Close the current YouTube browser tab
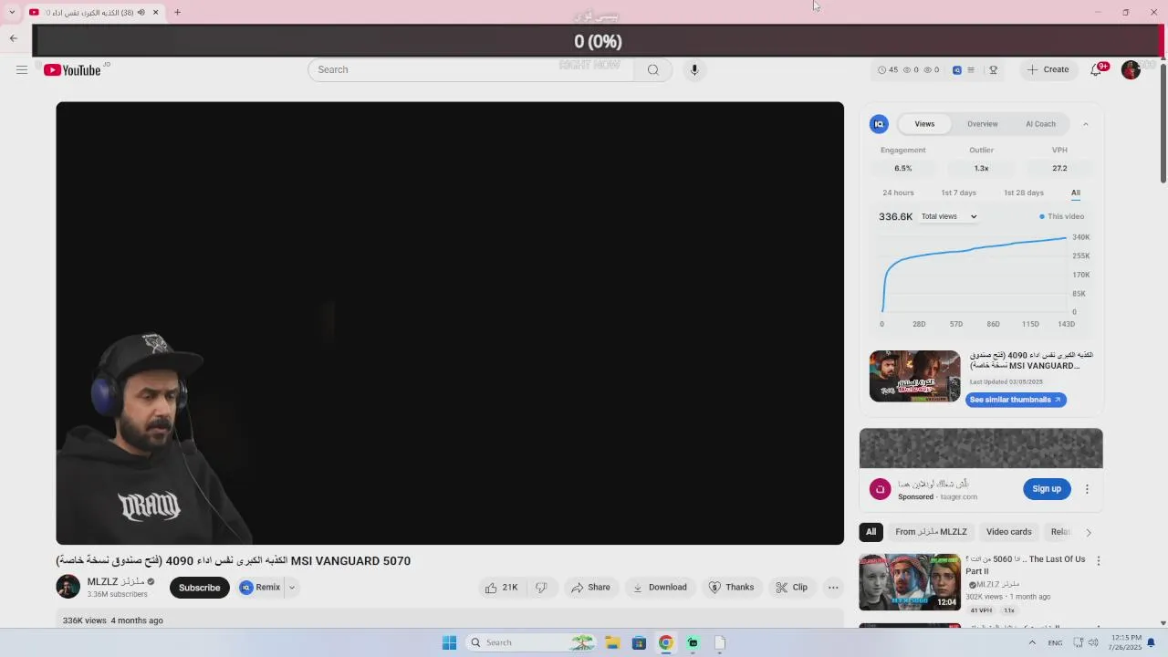Viewport: 1168px width, 657px height. click(x=155, y=12)
